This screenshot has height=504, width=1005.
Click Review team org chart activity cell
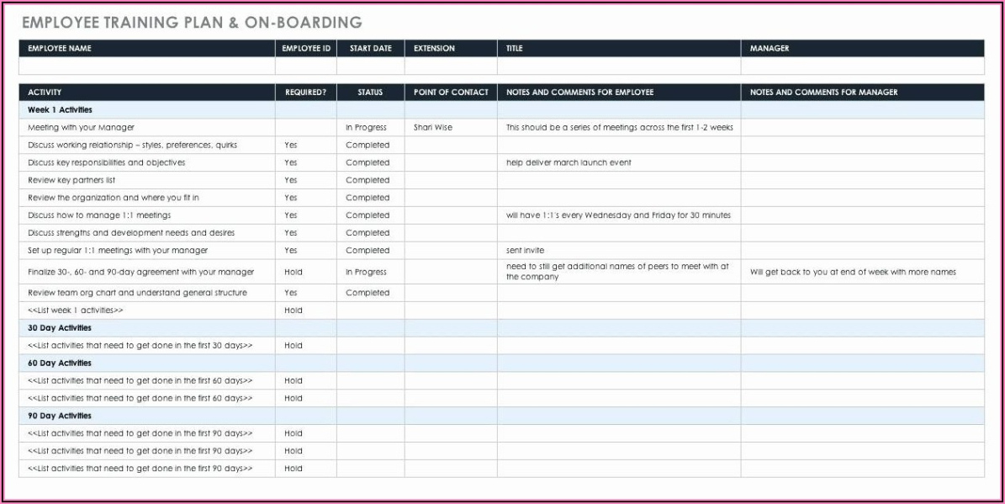[x=147, y=293]
